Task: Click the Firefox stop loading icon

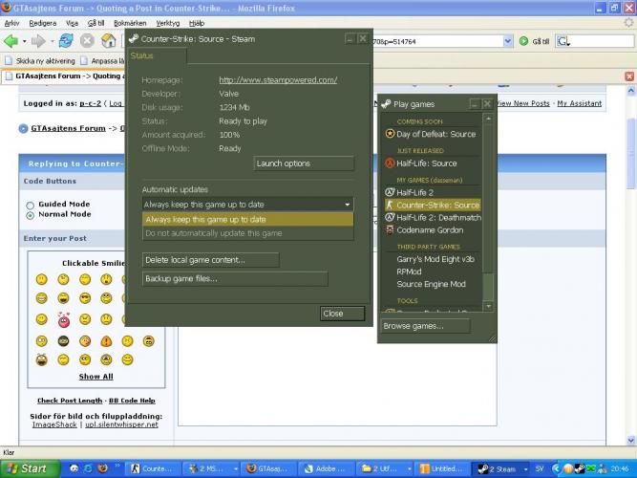Action: [87, 41]
